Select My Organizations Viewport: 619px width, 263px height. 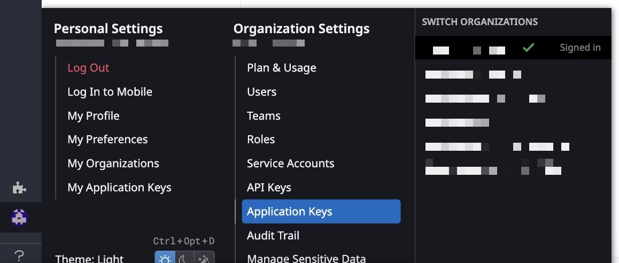[x=113, y=164]
